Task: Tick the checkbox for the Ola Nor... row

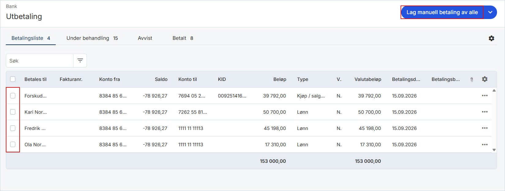Action: [13, 144]
